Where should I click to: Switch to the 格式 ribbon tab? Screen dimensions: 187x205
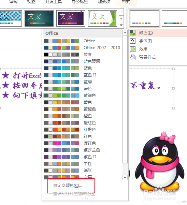tap(126, 2)
